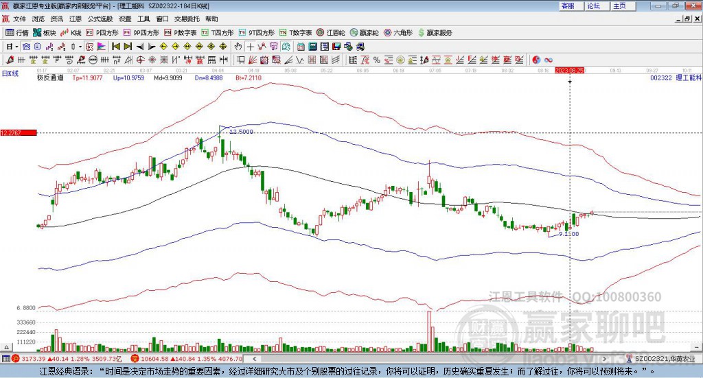Image resolution: width=703 pixels, height=378 pixels.
Task: Click the up-triangle button at volume pane left
Action: click(6, 347)
